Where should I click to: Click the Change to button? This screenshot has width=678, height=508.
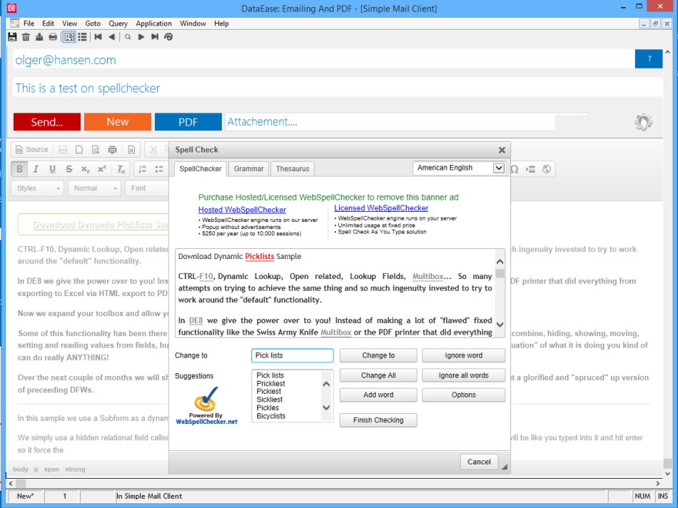coord(378,355)
